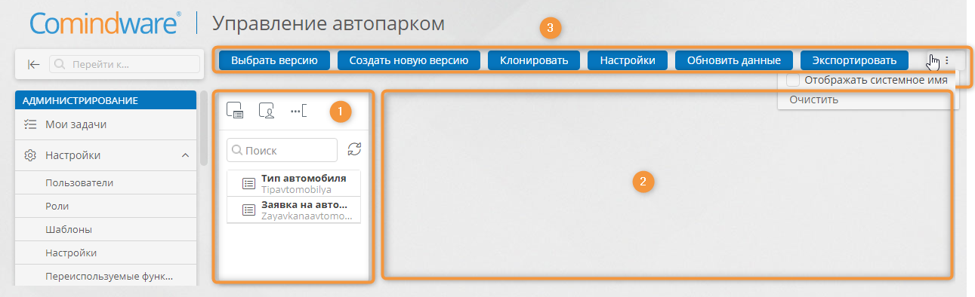Click the list icon beside Заявка на авто
975x297 pixels.
tap(248, 210)
